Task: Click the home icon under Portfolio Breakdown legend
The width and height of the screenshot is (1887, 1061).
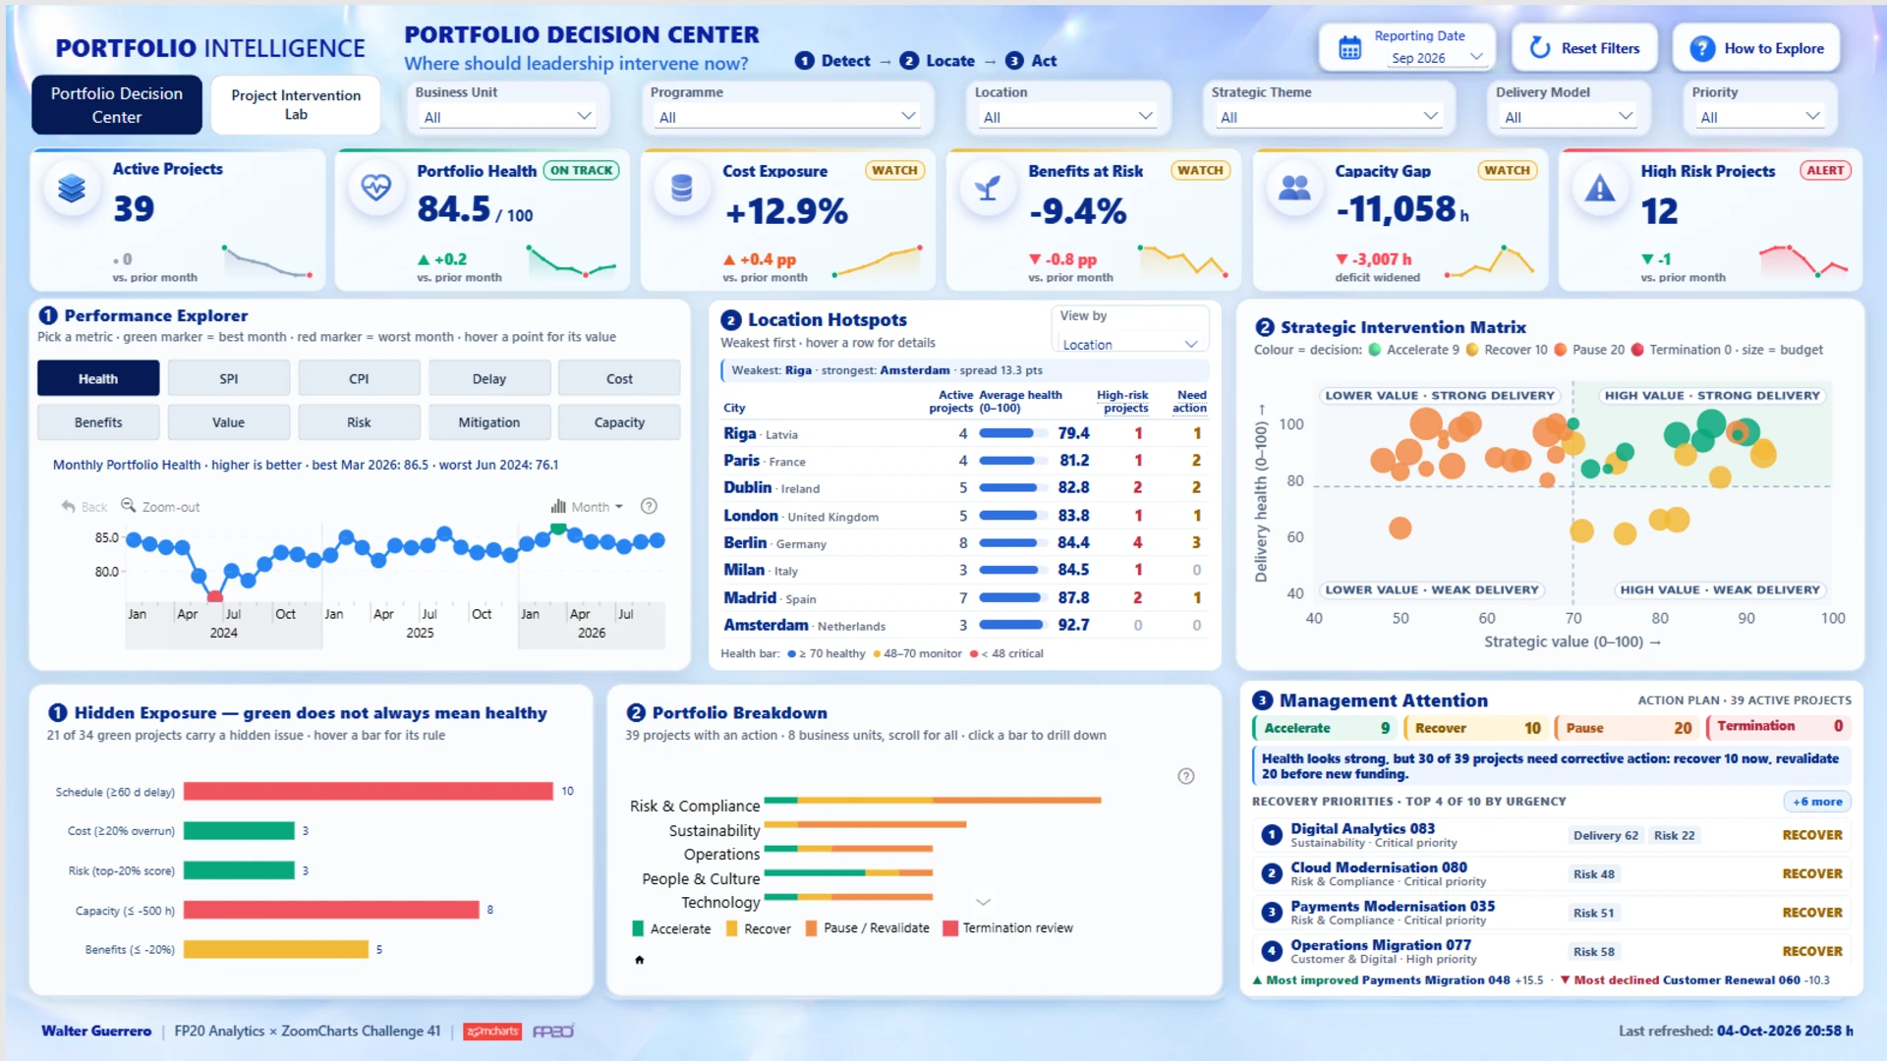Action: click(640, 960)
